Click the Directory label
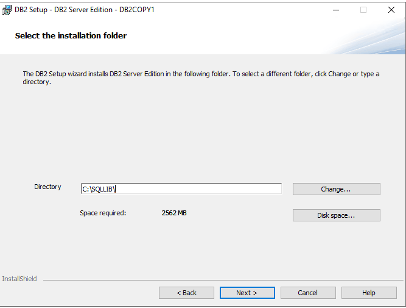Viewport: 406px width, 308px height. (x=47, y=187)
